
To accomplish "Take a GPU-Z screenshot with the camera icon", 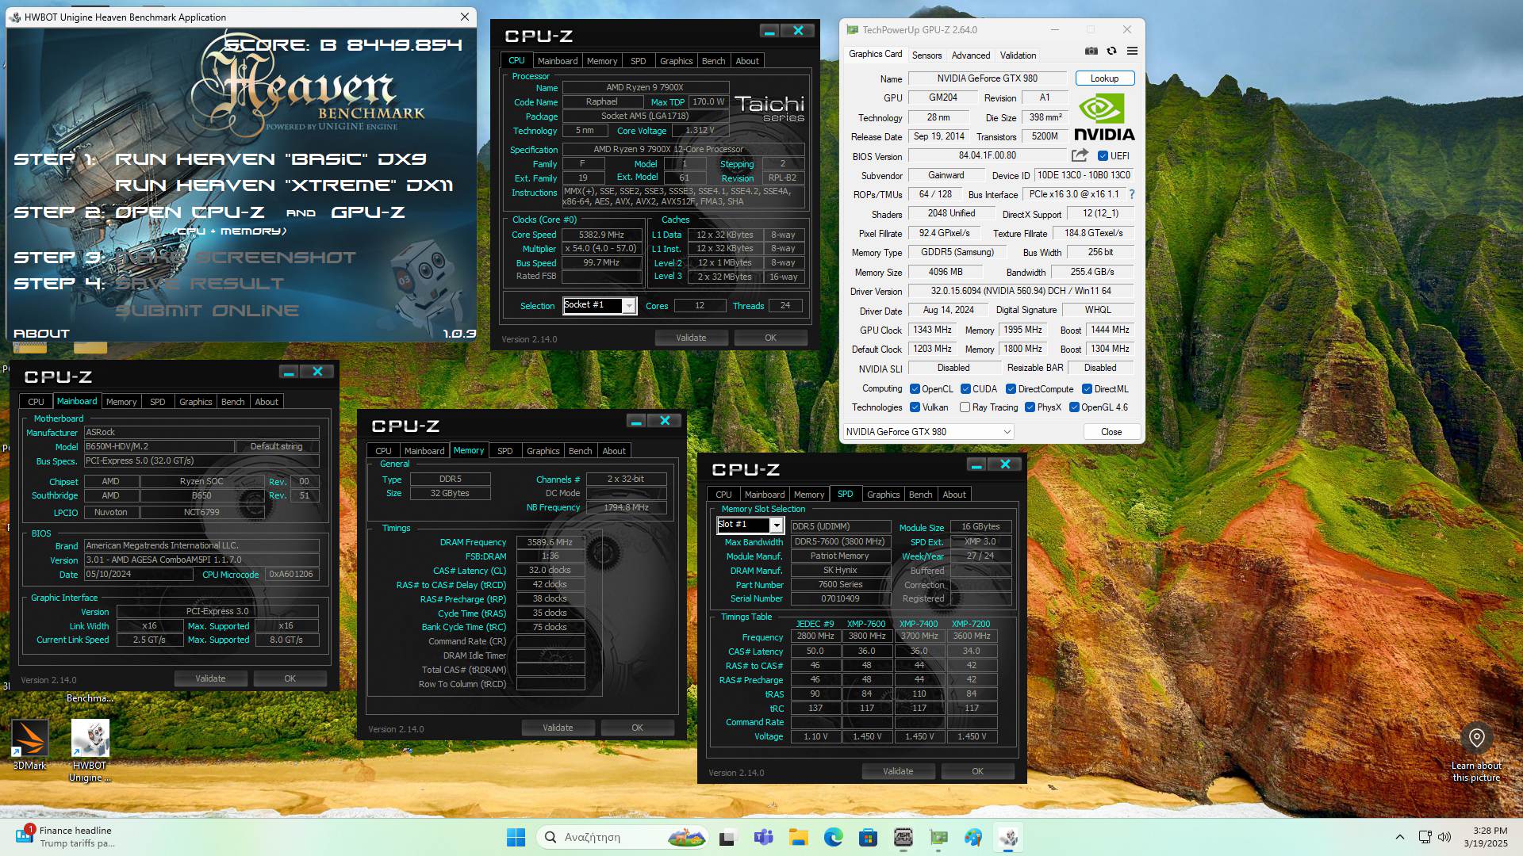I will 1091,51.
